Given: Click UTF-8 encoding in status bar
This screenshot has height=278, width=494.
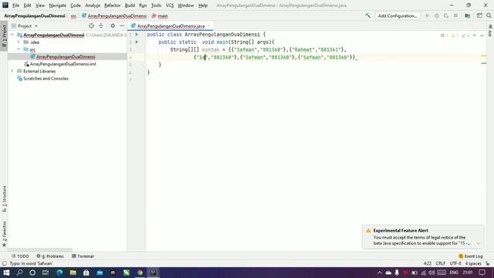Looking at the screenshot, I should pyautogui.click(x=455, y=263).
